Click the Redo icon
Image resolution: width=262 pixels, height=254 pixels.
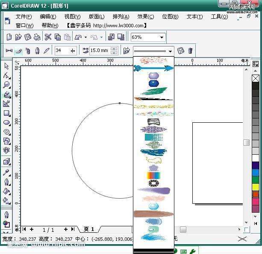pos(94,37)
